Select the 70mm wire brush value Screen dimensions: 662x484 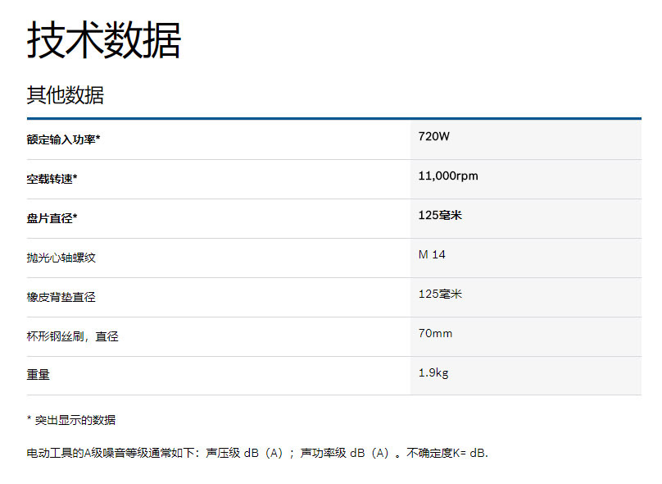point(435,333)
